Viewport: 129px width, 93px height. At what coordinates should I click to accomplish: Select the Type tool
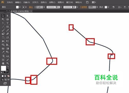[7, 23]
